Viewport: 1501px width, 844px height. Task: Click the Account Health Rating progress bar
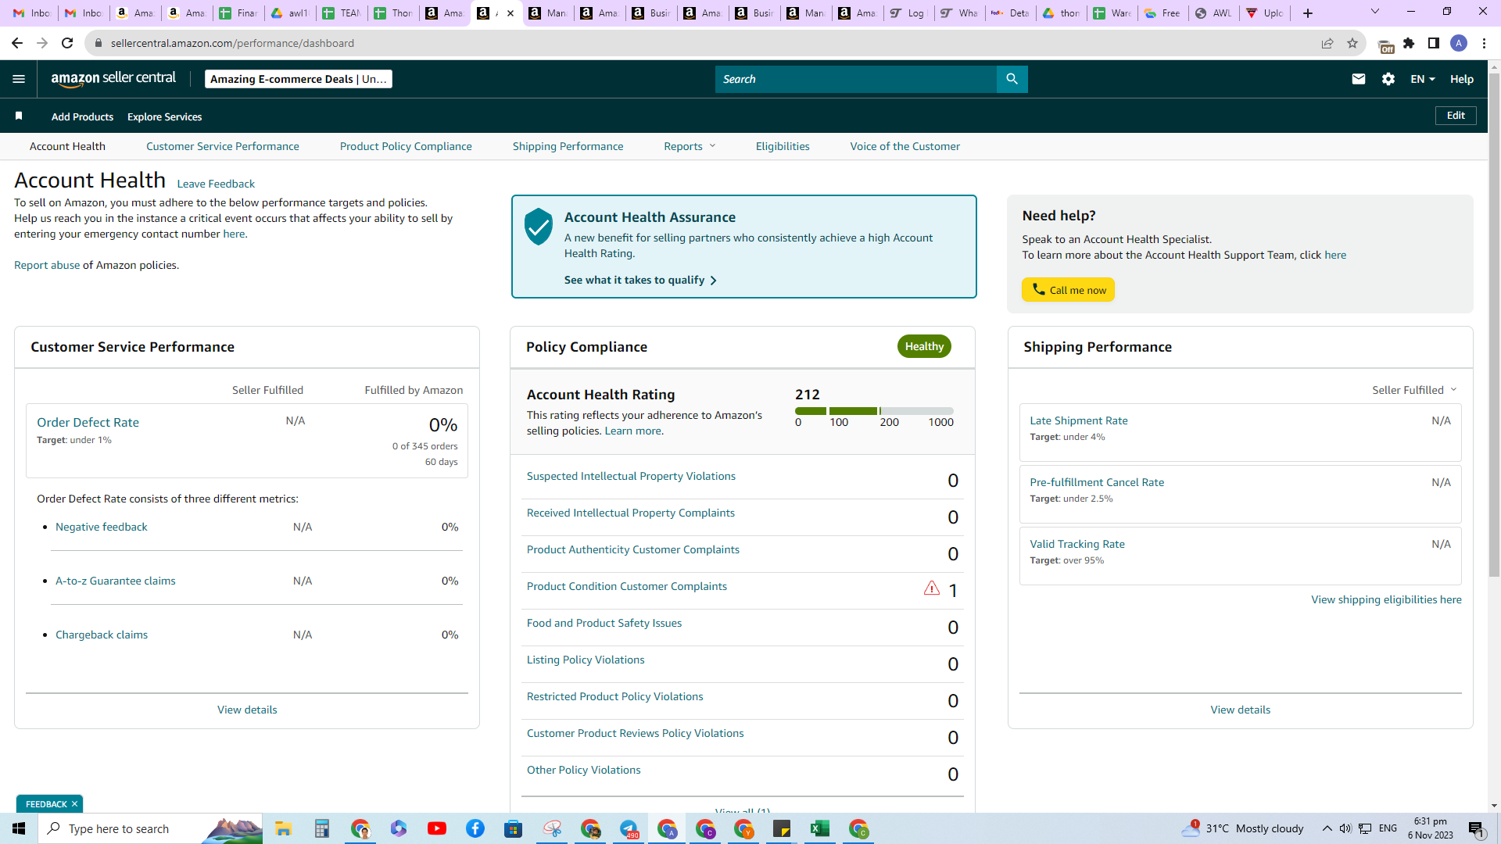[x=874, y=411]
